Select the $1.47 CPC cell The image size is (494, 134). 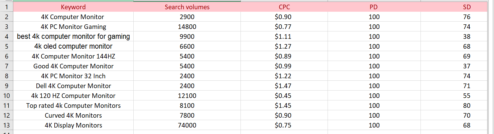[283, 86]
